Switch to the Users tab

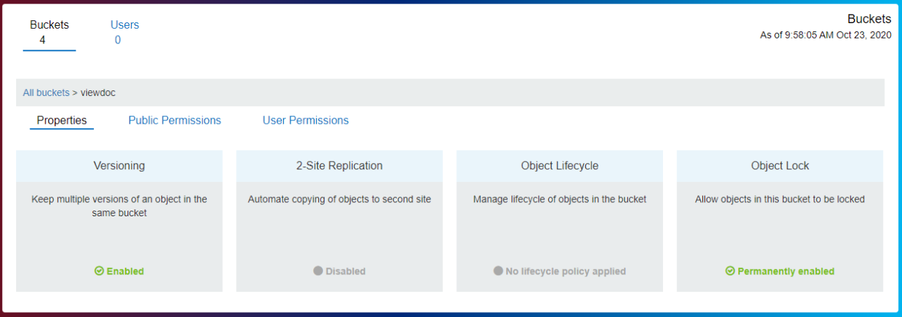pyautogui.click(x=125, y=32)
